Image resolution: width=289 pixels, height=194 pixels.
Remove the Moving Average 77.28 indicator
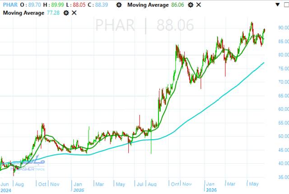tap(74, 13)
